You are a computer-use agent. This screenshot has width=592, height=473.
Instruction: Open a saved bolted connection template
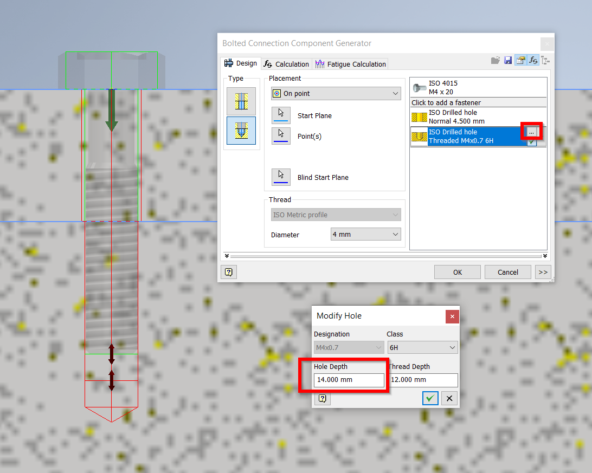(496, 60)
